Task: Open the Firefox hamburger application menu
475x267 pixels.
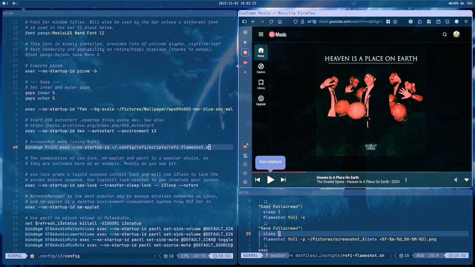Action: tap(466, 21)
